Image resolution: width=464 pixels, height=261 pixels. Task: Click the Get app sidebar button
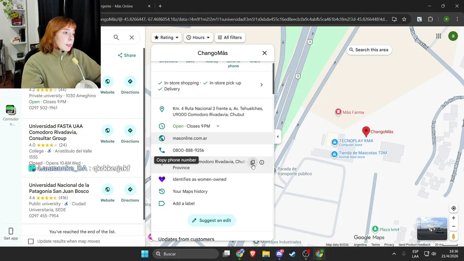[x=11, y=234]
